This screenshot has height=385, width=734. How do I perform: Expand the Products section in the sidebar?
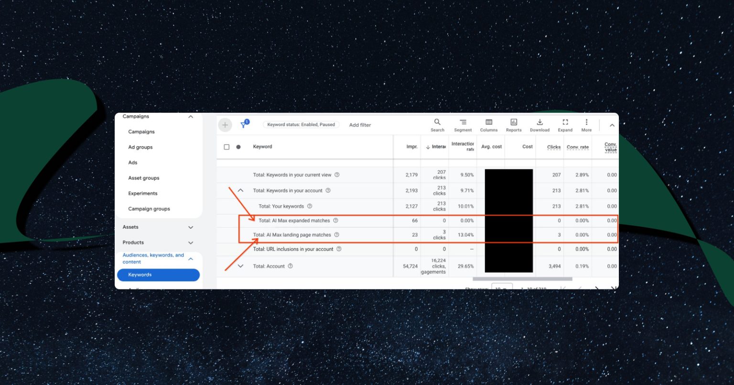(190, 243)
